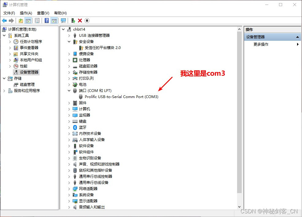This screenshot has width=302, height=217.
Task: Click the 事件查看器 icon
Action: [16, 48]
